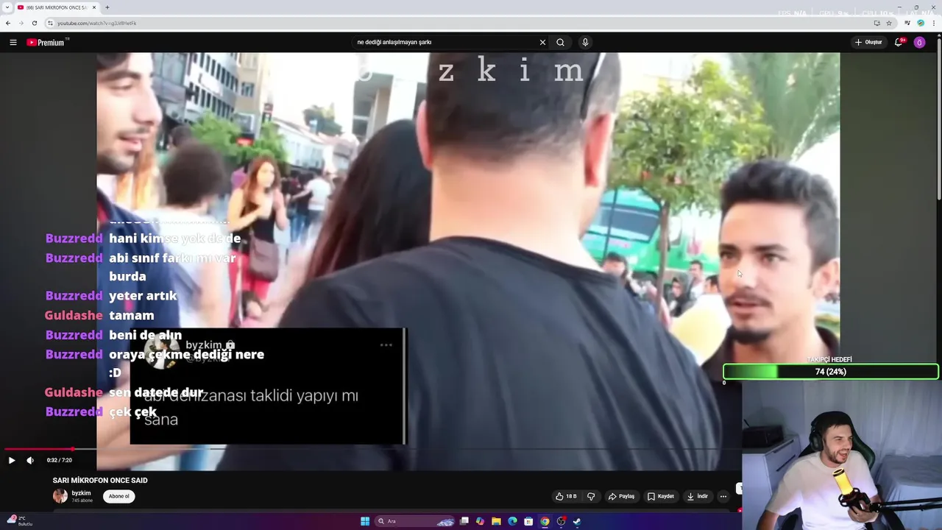Open browser install/cast icon in address bar
The height and width of the screenshot is (530, 942).
point(877,23)
